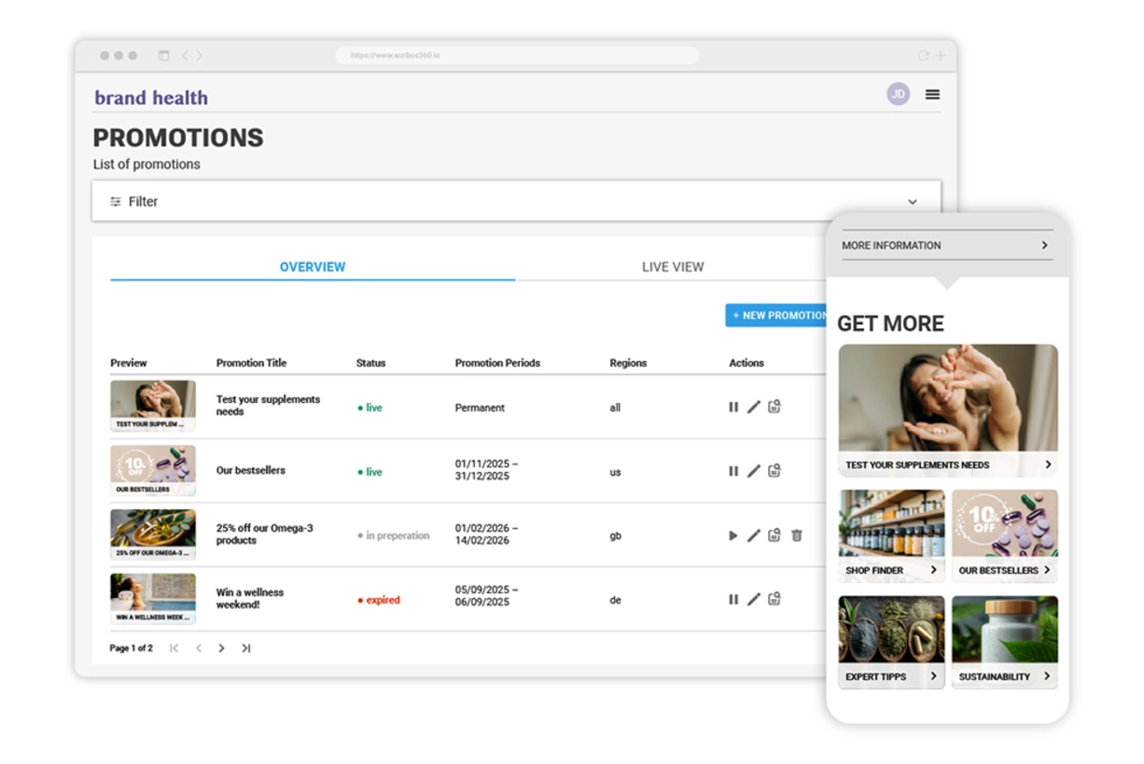Pause the 'Test your supplements needs' promotion
The height and width of the screenshot is (764, 1144).
[733, 407]
